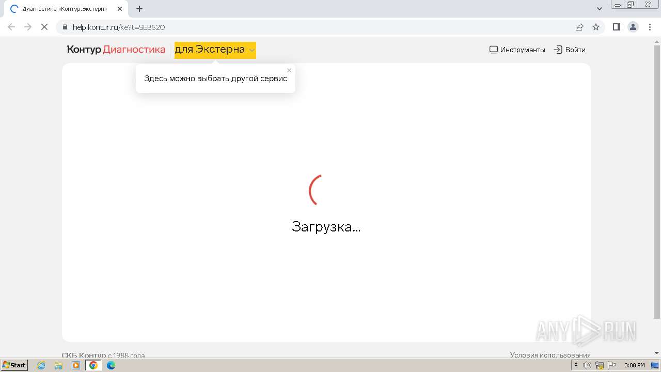Screen dimensions: 661x372
Task: Bookmark this page with the star icon
Action: click(596, 27)
